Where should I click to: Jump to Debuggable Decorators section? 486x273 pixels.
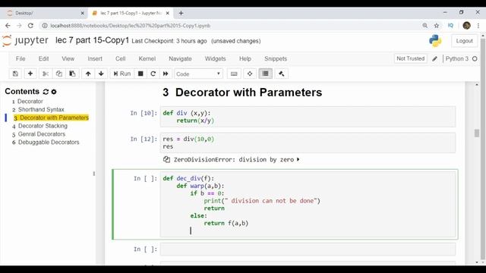pos(49,143)
